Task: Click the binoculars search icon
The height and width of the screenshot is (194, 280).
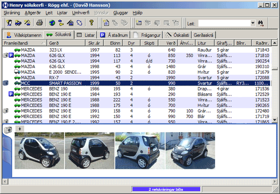Action: [x=261, y=23]
